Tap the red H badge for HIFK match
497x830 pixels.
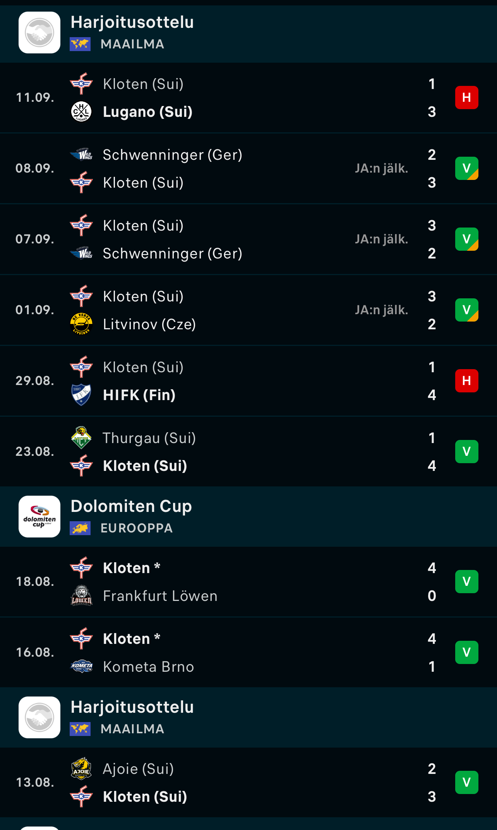[x=467, y=381]
